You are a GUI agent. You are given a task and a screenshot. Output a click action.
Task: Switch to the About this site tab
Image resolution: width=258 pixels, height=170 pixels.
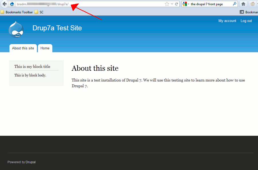(x=23, y=48)
